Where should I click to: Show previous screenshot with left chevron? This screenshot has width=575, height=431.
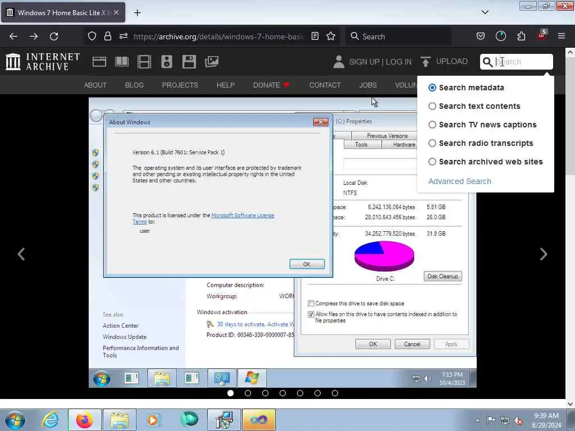(x=21, y=254)
